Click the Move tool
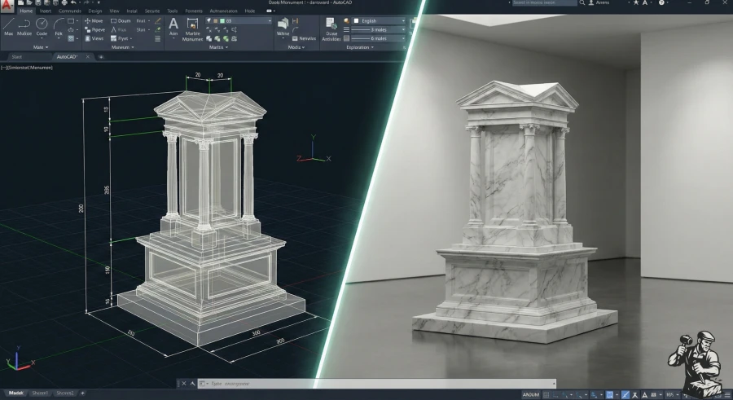 pos(94,21)
